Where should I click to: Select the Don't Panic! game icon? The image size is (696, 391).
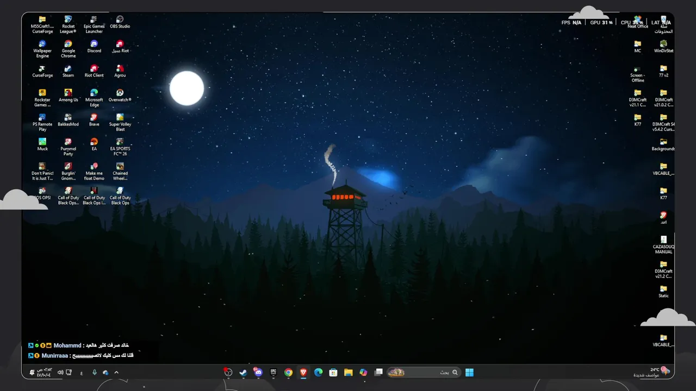pos(42,171)
